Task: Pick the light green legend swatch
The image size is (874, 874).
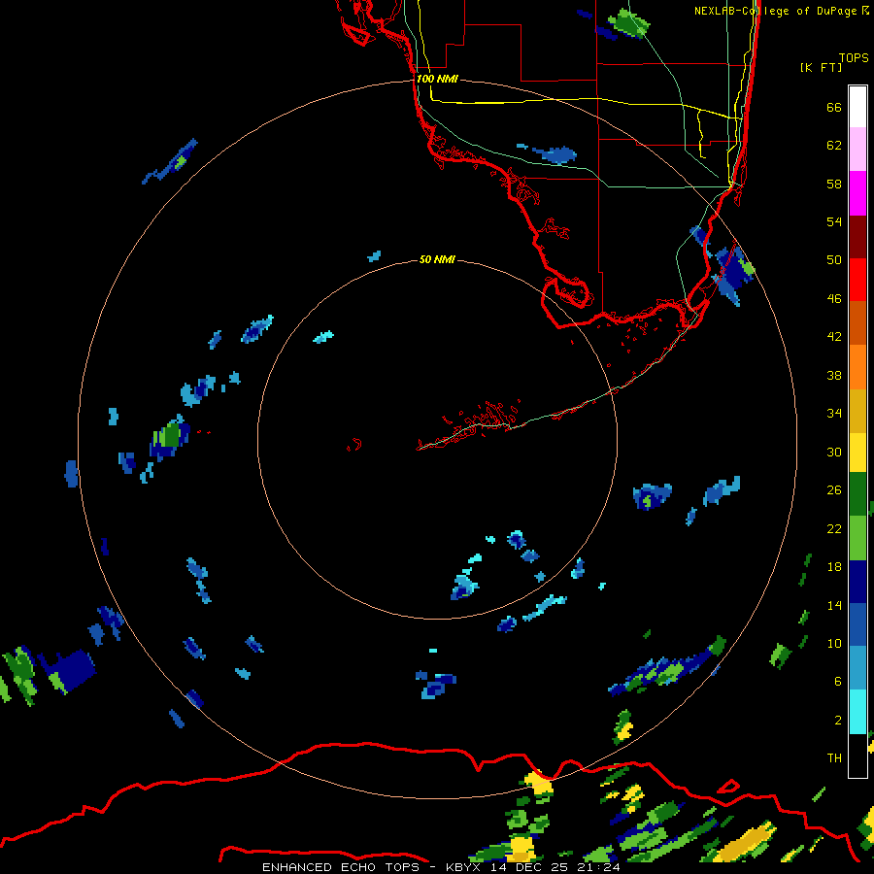Action: coord(857,538)
